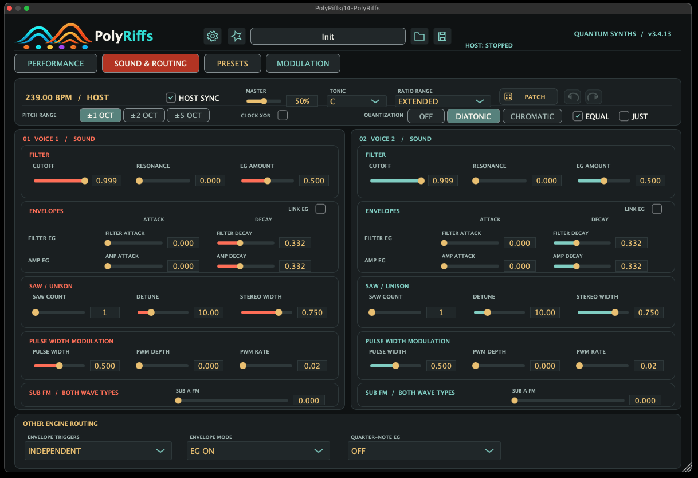Open QUARTER-NOTE EG dropdown
This screenshot has height=478, width=698.
[424, 450]
